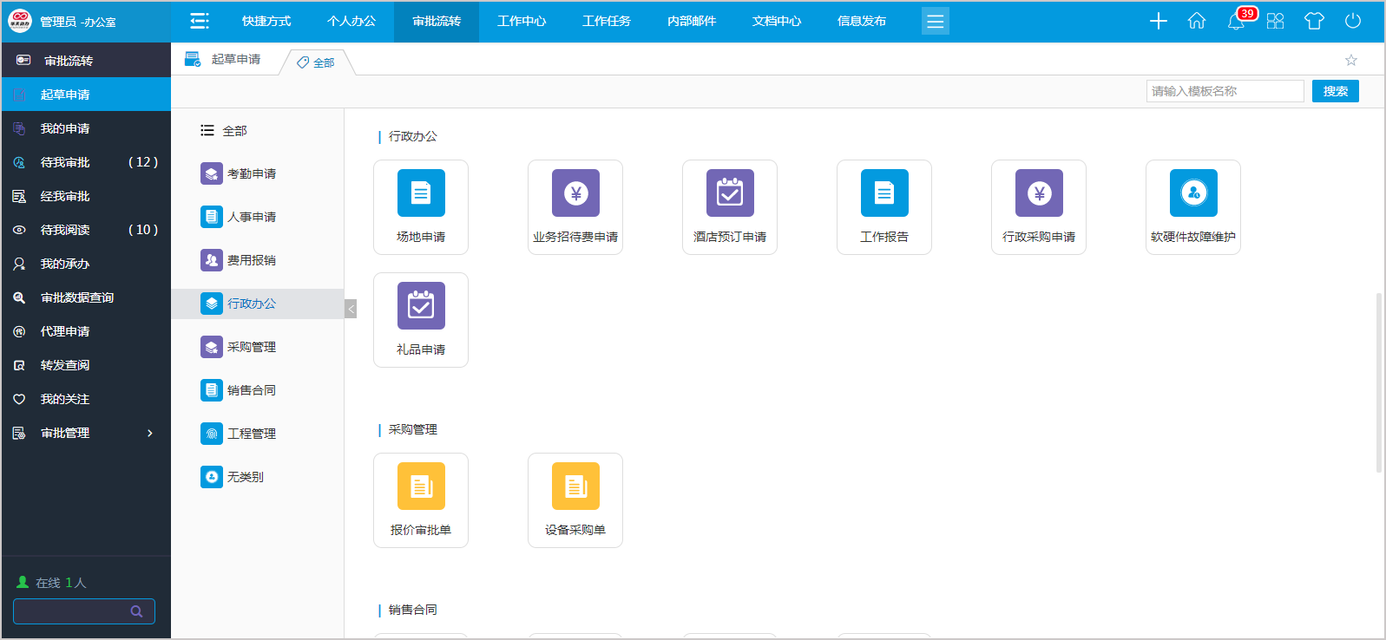
Task: Collapse the category panel with arrow handle
Action: tap(351, 309)
